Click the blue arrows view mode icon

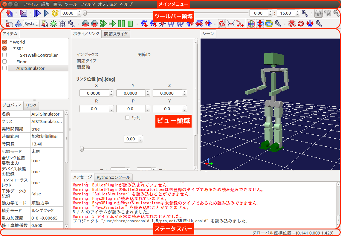(x=18, y=24)
